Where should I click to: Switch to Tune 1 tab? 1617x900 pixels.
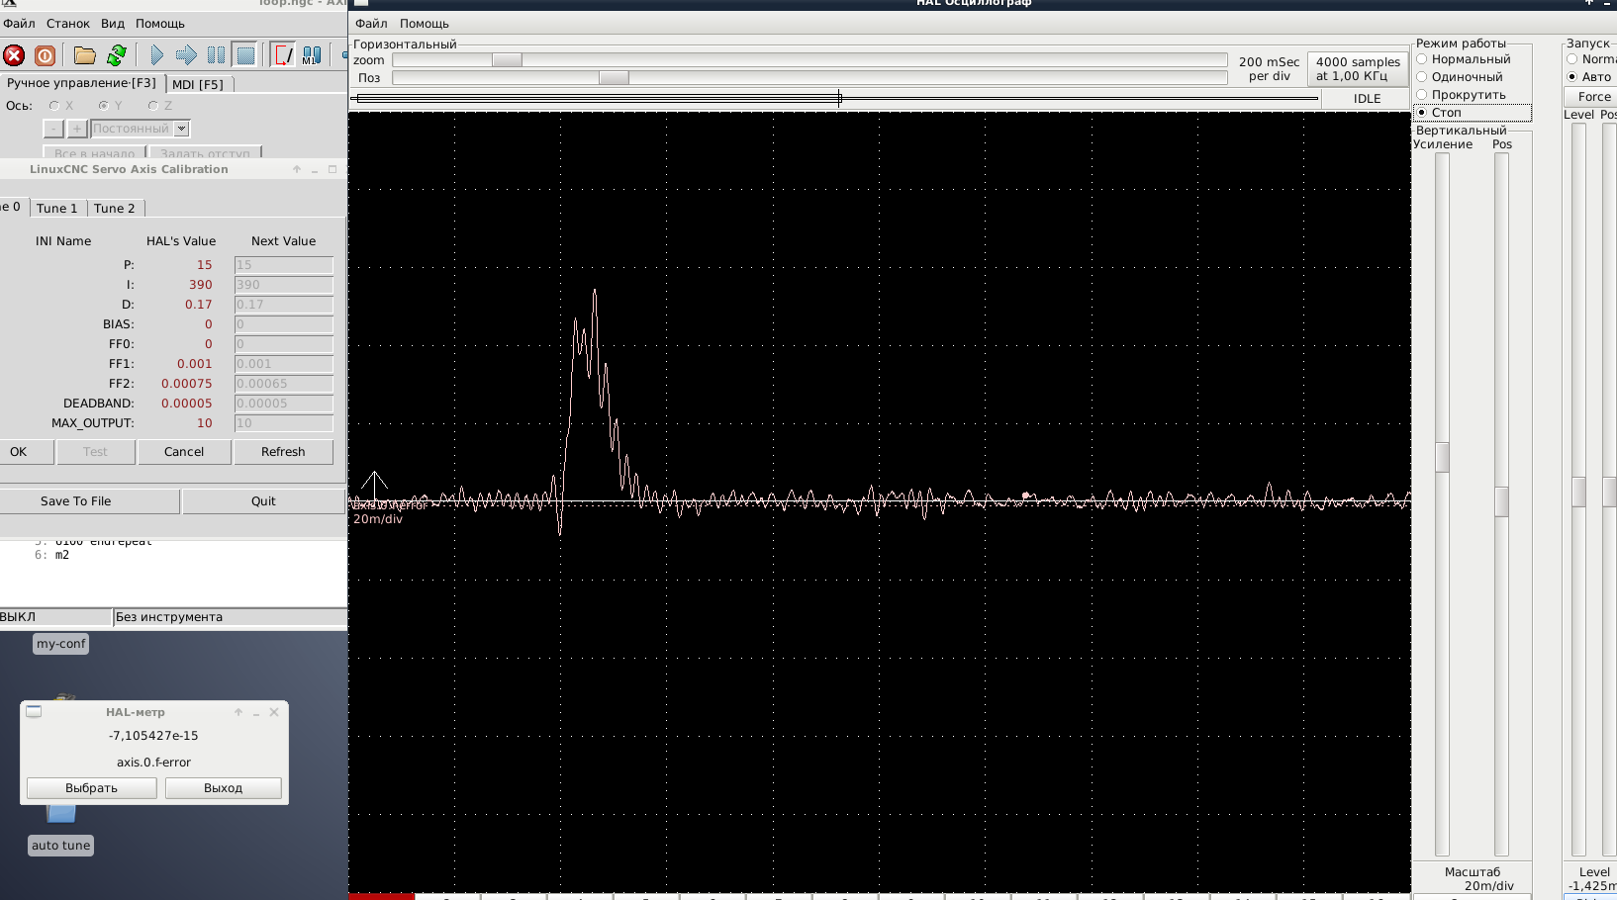[56, 209]
